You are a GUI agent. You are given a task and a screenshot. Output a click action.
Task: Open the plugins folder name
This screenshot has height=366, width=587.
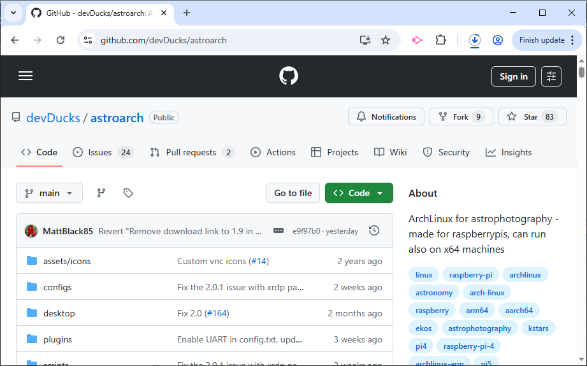pos(57,339)
